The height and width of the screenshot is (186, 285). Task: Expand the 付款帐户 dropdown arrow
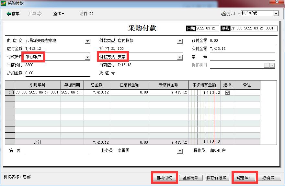click(87, 57)
